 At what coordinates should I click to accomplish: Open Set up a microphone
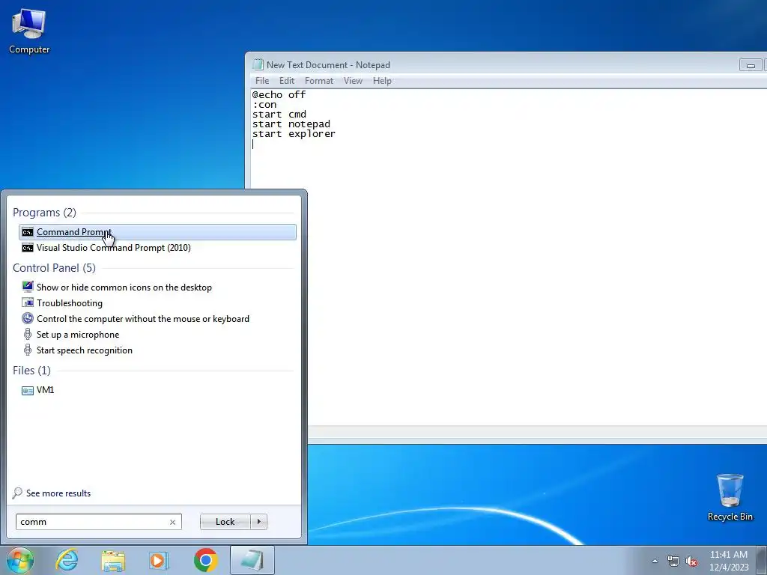[157, 335]
